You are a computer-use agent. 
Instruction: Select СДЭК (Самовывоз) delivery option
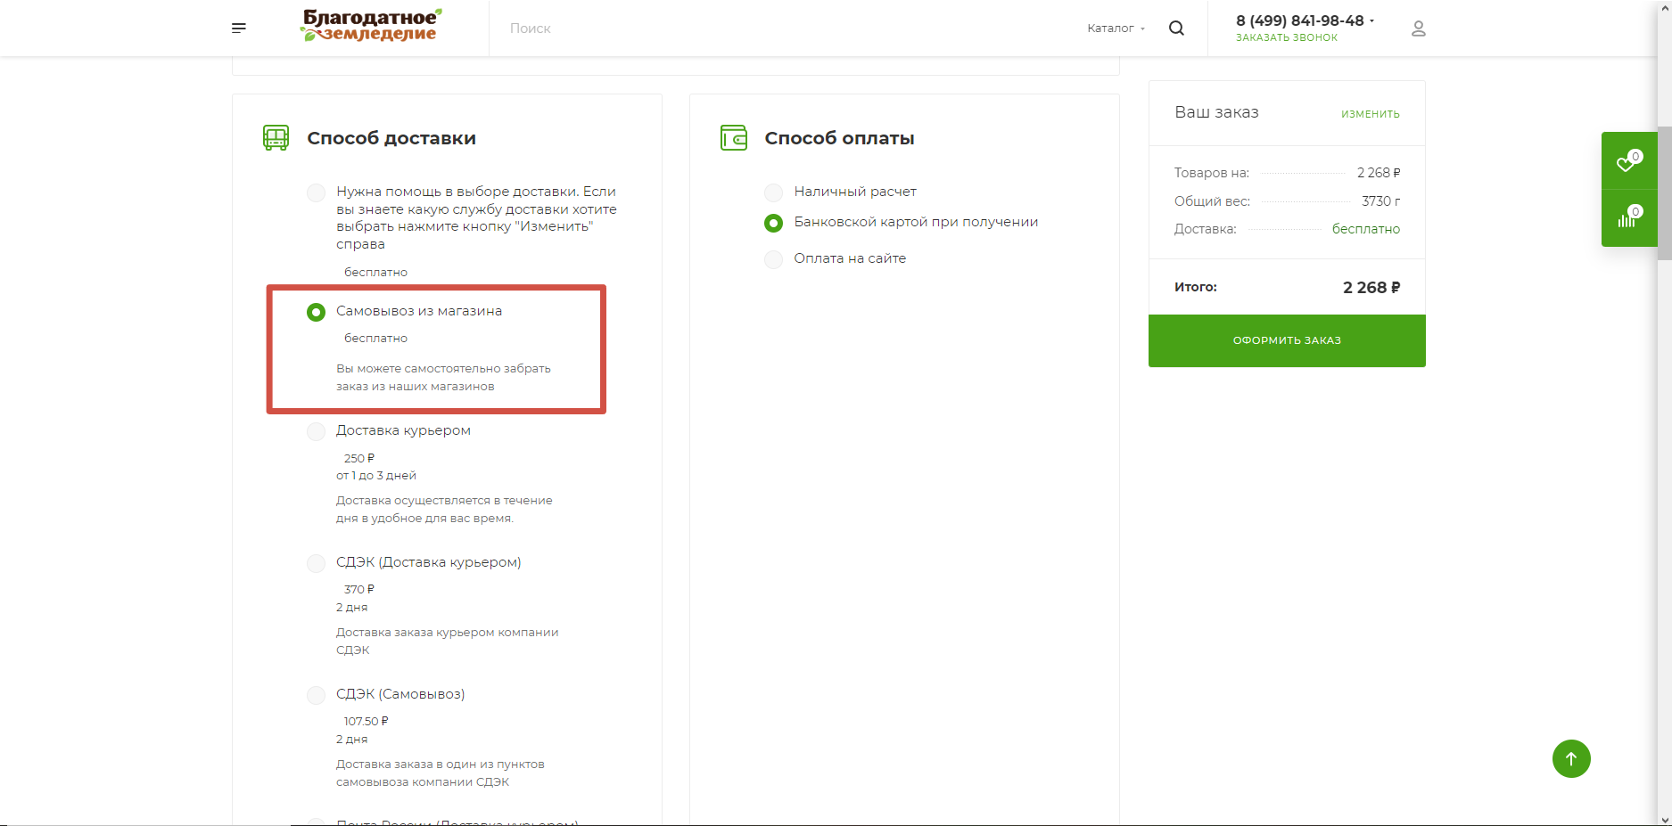[x=317, y=695]
